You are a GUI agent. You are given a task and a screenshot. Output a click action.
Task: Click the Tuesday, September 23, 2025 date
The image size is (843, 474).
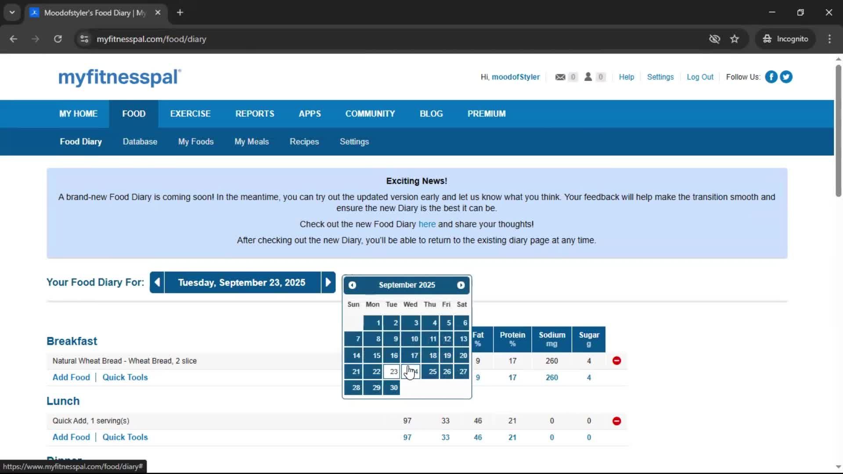tap(242, 282)
